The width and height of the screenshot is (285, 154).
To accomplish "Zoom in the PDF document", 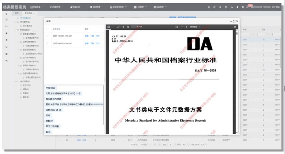I will 187,27.
